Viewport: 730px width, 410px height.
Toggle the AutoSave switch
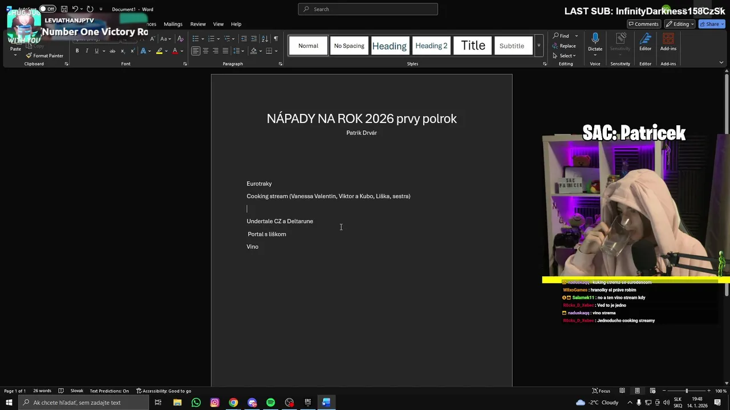(48, 9)
